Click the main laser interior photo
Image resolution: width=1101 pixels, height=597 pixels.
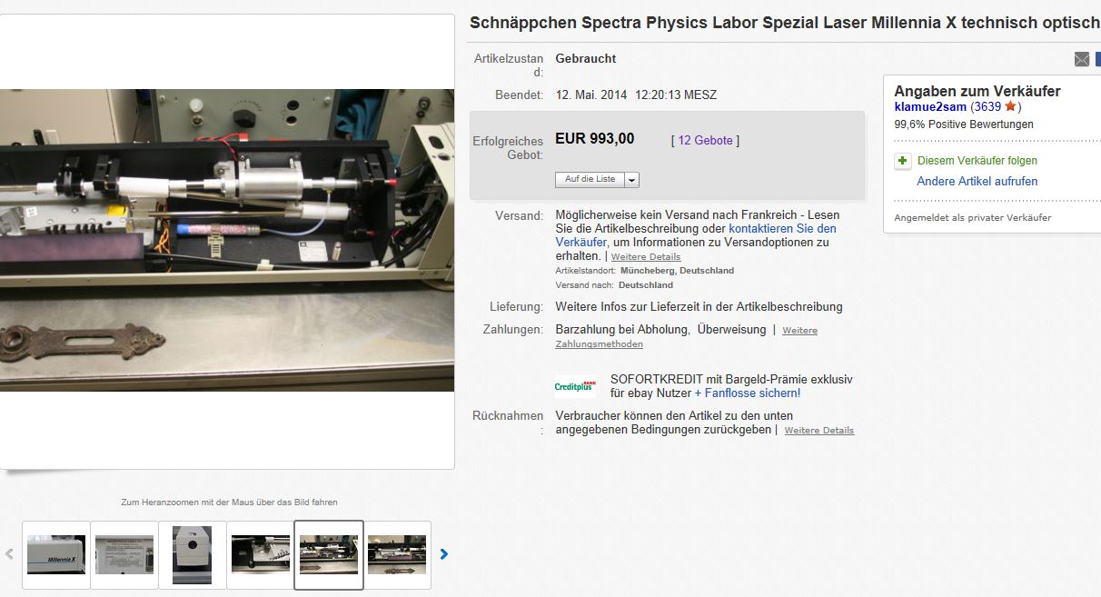(x=227, y=240)
